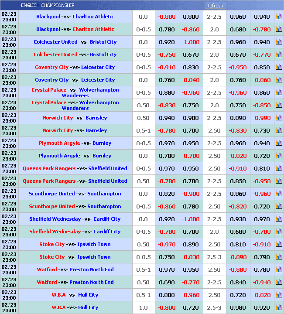Click the Refresh button in the header
The height and width of the screenshot is (314, 284).
(x=215, y=6)
